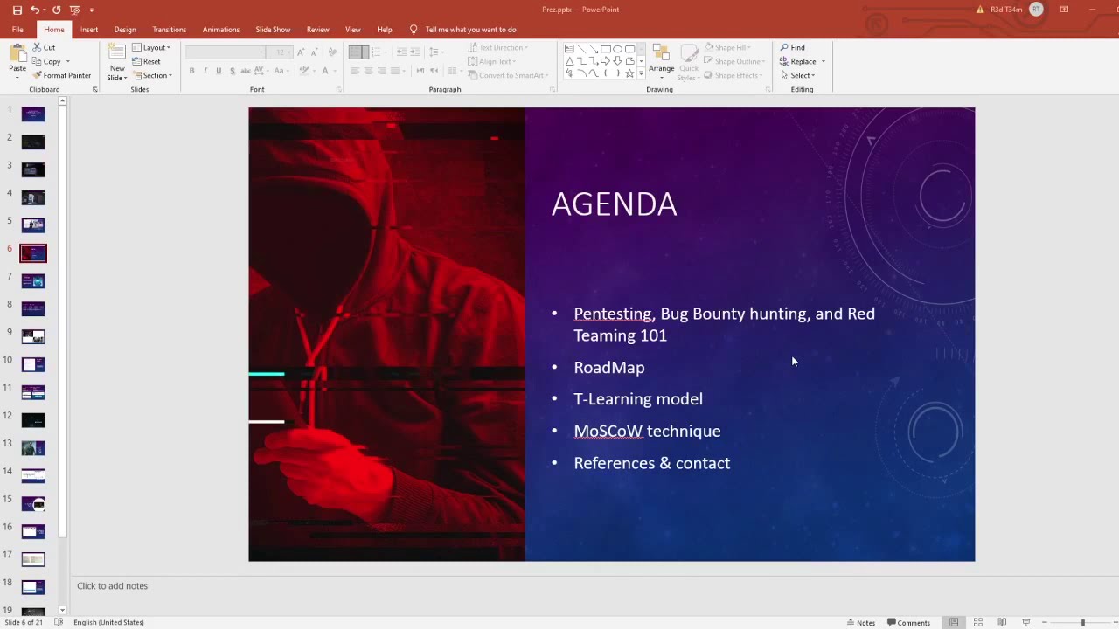Open the Layout dropdown

151,48
